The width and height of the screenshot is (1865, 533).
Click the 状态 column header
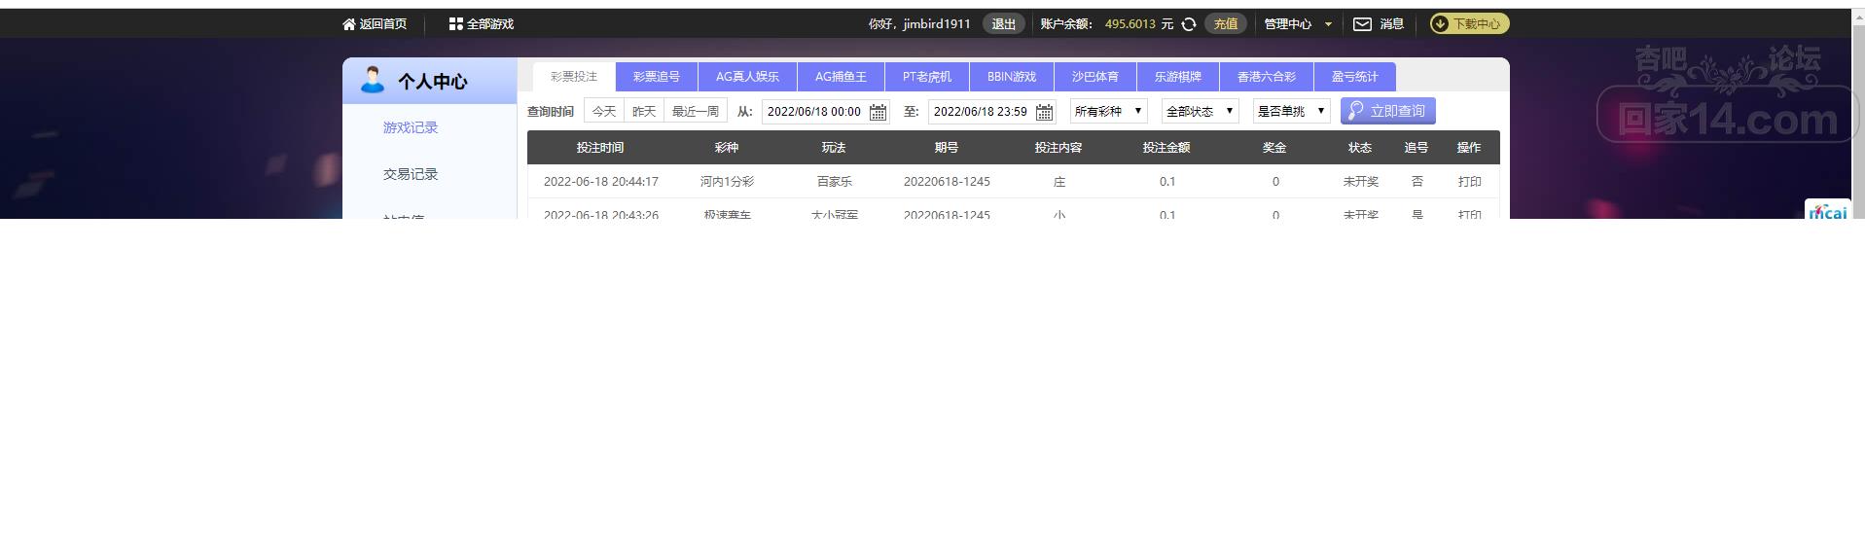1360,148
